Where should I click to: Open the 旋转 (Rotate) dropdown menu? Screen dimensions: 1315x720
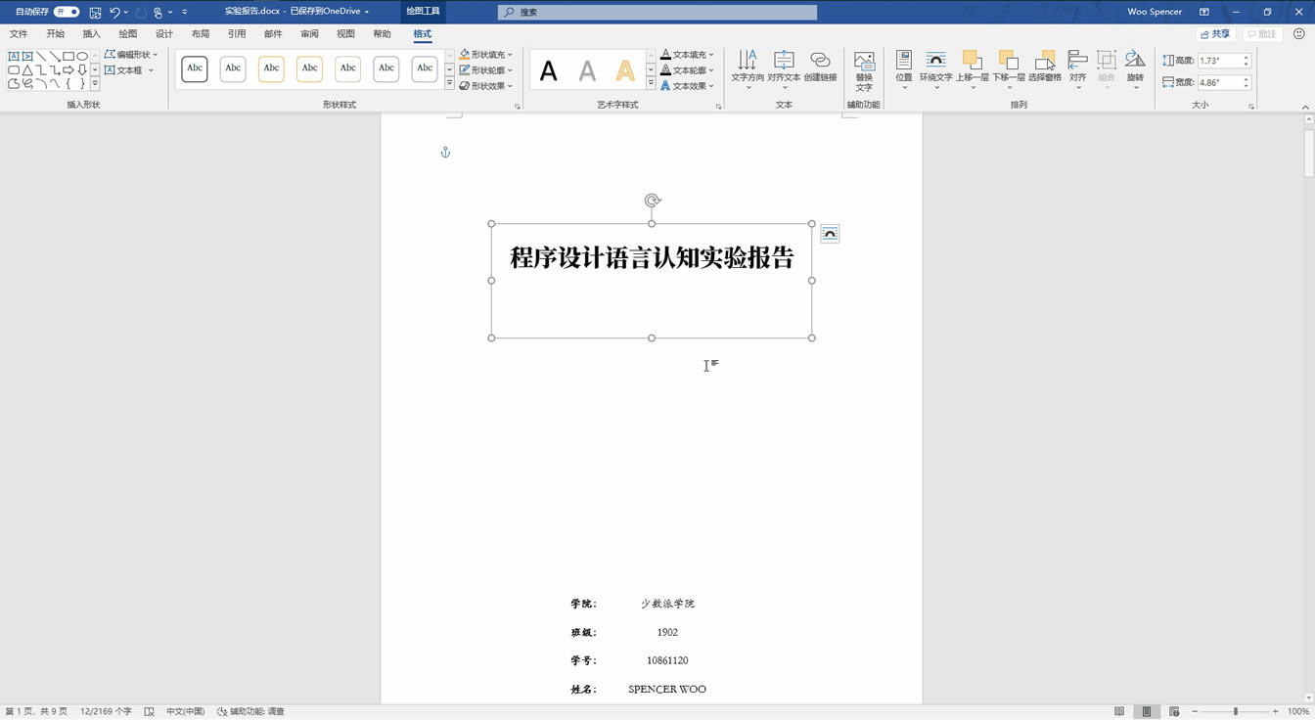coord(1135,68)
